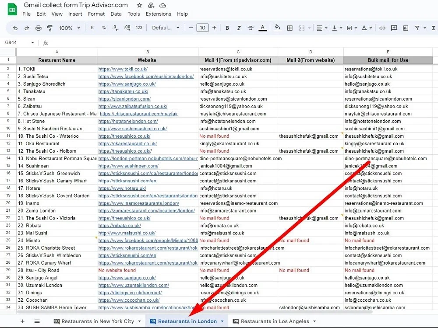Open the text color picker

tap(262, 27)
